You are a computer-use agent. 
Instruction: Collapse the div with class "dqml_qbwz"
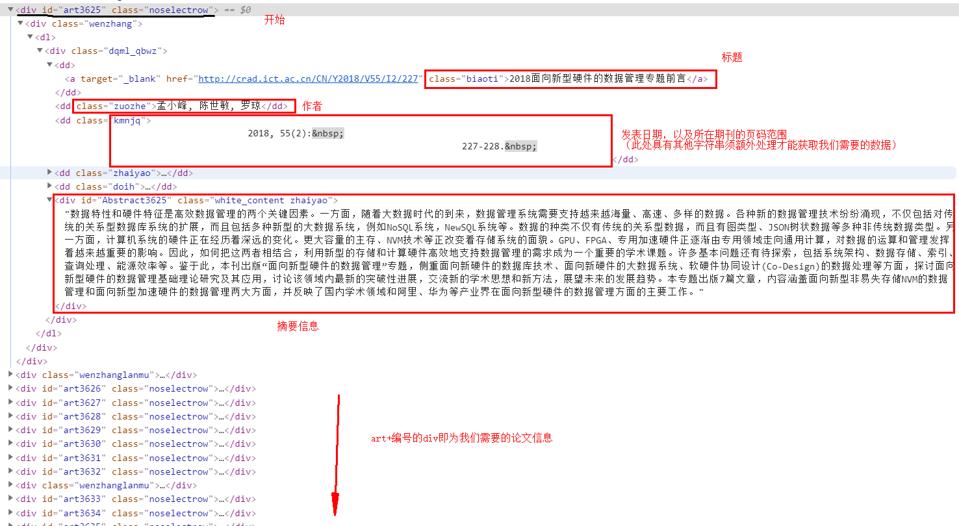coord(40,51)
